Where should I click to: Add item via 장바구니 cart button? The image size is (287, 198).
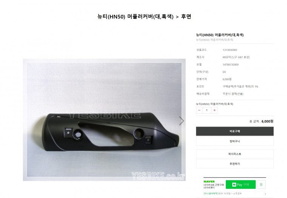point(235,141)
